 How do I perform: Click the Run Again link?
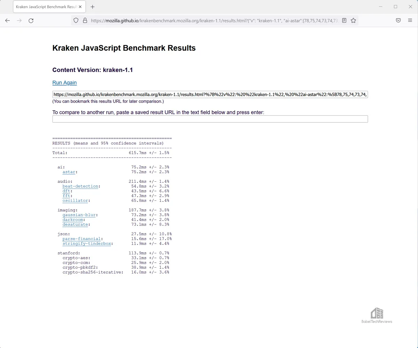pos(64,82)
